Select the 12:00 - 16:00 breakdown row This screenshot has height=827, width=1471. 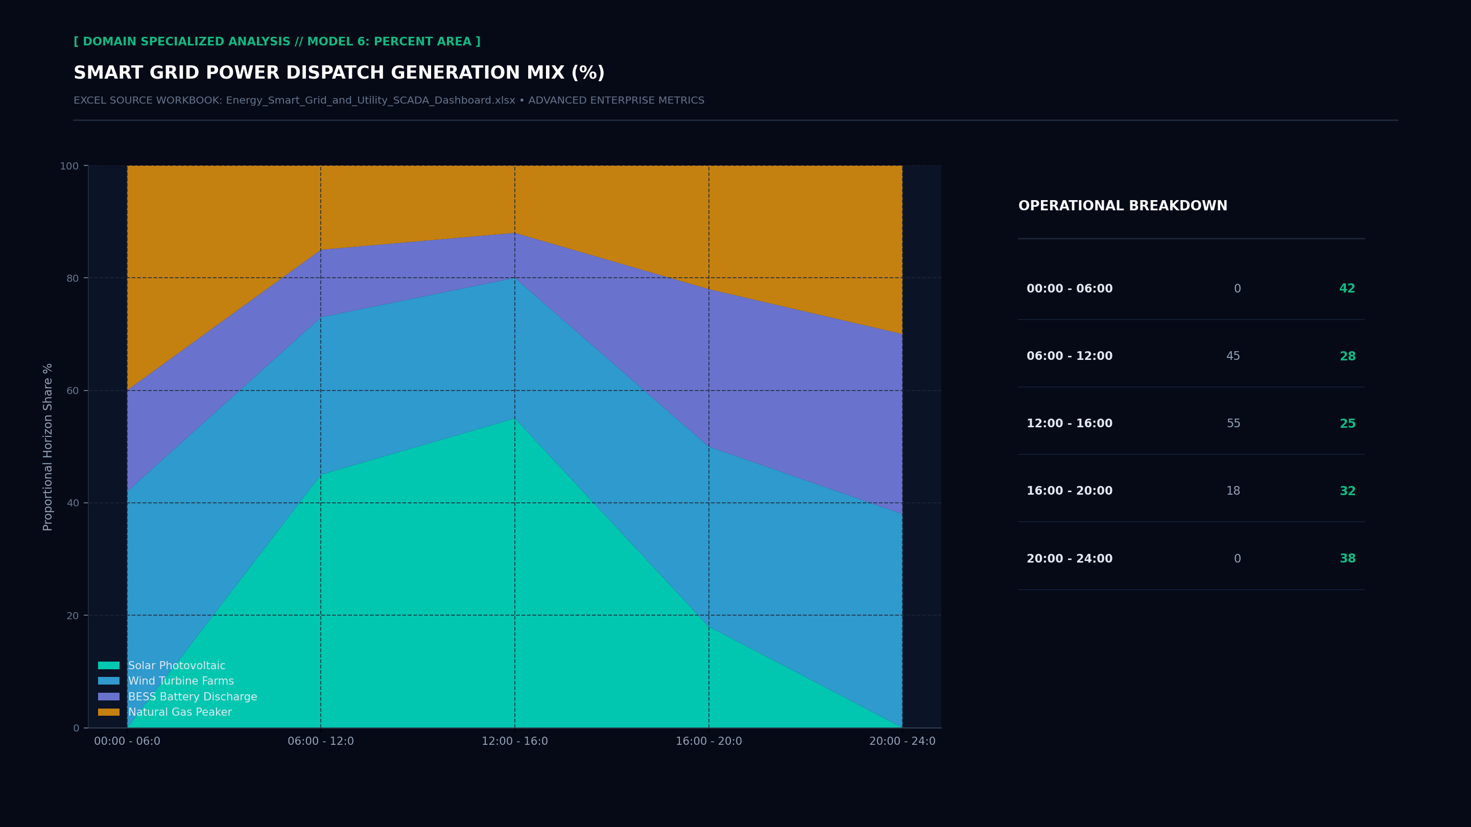point(1191,424)
